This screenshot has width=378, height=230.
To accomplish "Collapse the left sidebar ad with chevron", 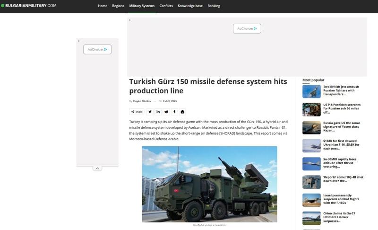I will [x=97, y=168].
